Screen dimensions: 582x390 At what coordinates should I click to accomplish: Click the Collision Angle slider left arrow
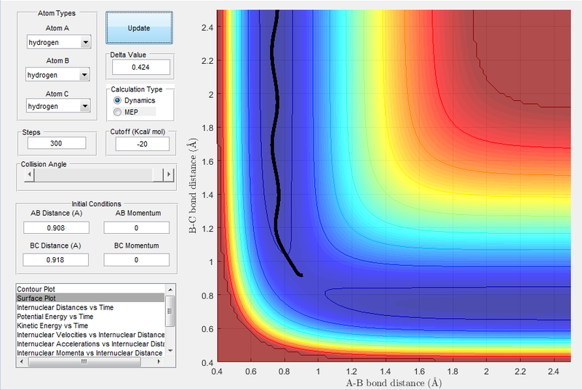29,174
